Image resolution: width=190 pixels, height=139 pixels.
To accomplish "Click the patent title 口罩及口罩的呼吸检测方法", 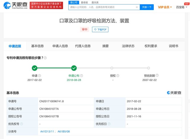I will click(x=94, y=21).
